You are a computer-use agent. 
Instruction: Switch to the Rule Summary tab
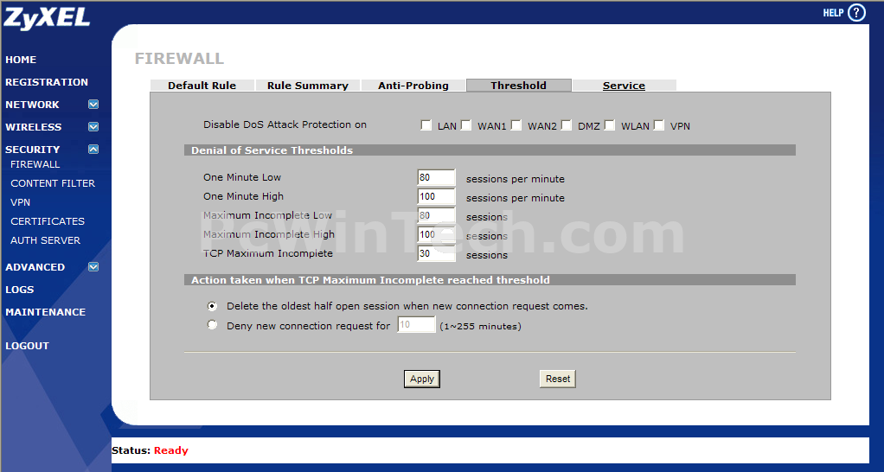coord(308,86)
